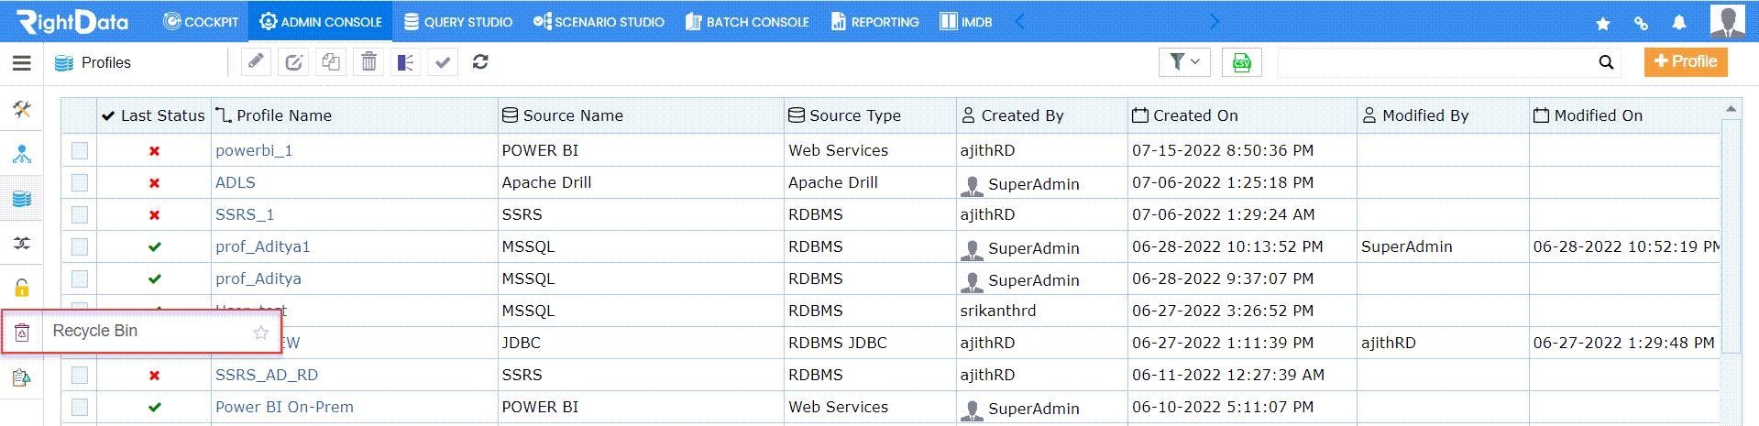This screenshot has height=426, width=1759.
Task: Open the Power BI On-Prem profile link
Action: [284, 407]
